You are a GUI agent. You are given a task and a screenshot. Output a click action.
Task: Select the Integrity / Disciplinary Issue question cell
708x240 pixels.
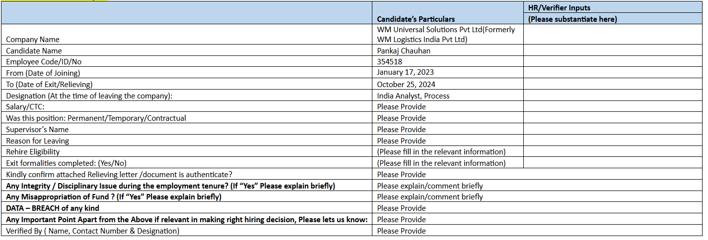(x=170, y=186)
